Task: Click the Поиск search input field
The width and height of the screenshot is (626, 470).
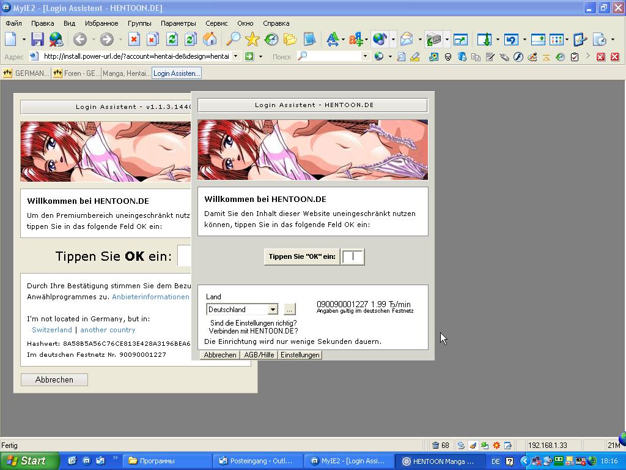Action: pos(334,56)
